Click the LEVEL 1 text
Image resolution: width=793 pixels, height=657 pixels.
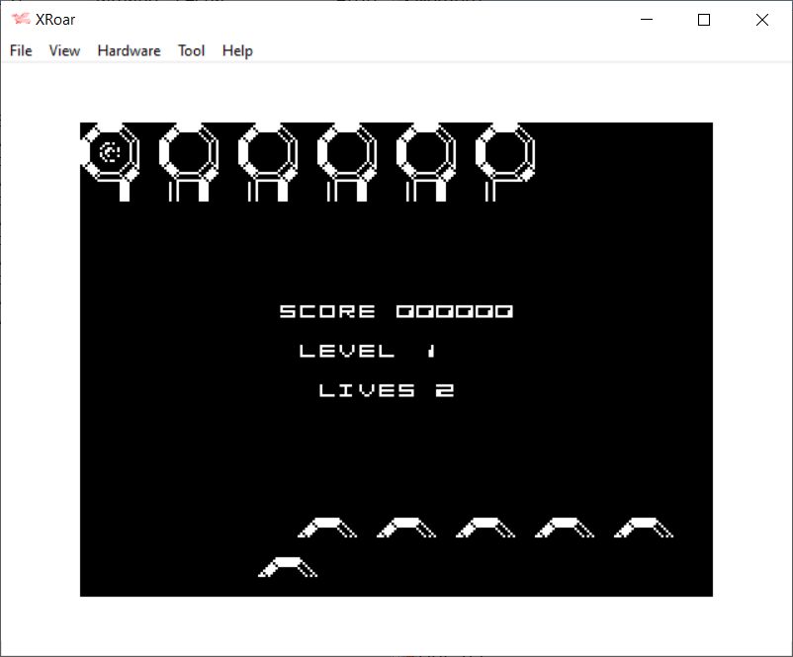click(x=367, y=351)
